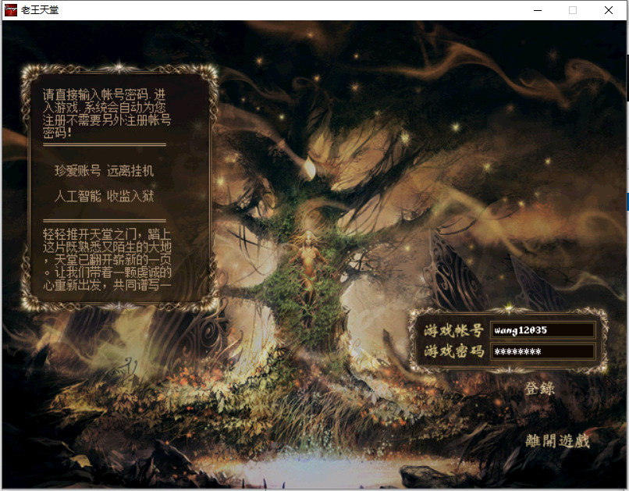
Task: Focus the 游戏密码 password input field
Action: [542, 352]
